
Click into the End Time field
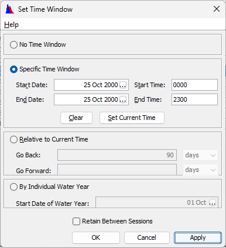click(194, 99)
